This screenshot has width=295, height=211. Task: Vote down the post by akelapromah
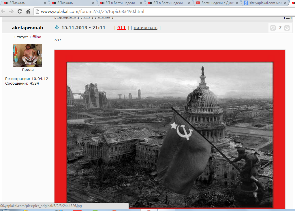coord(273,28)
